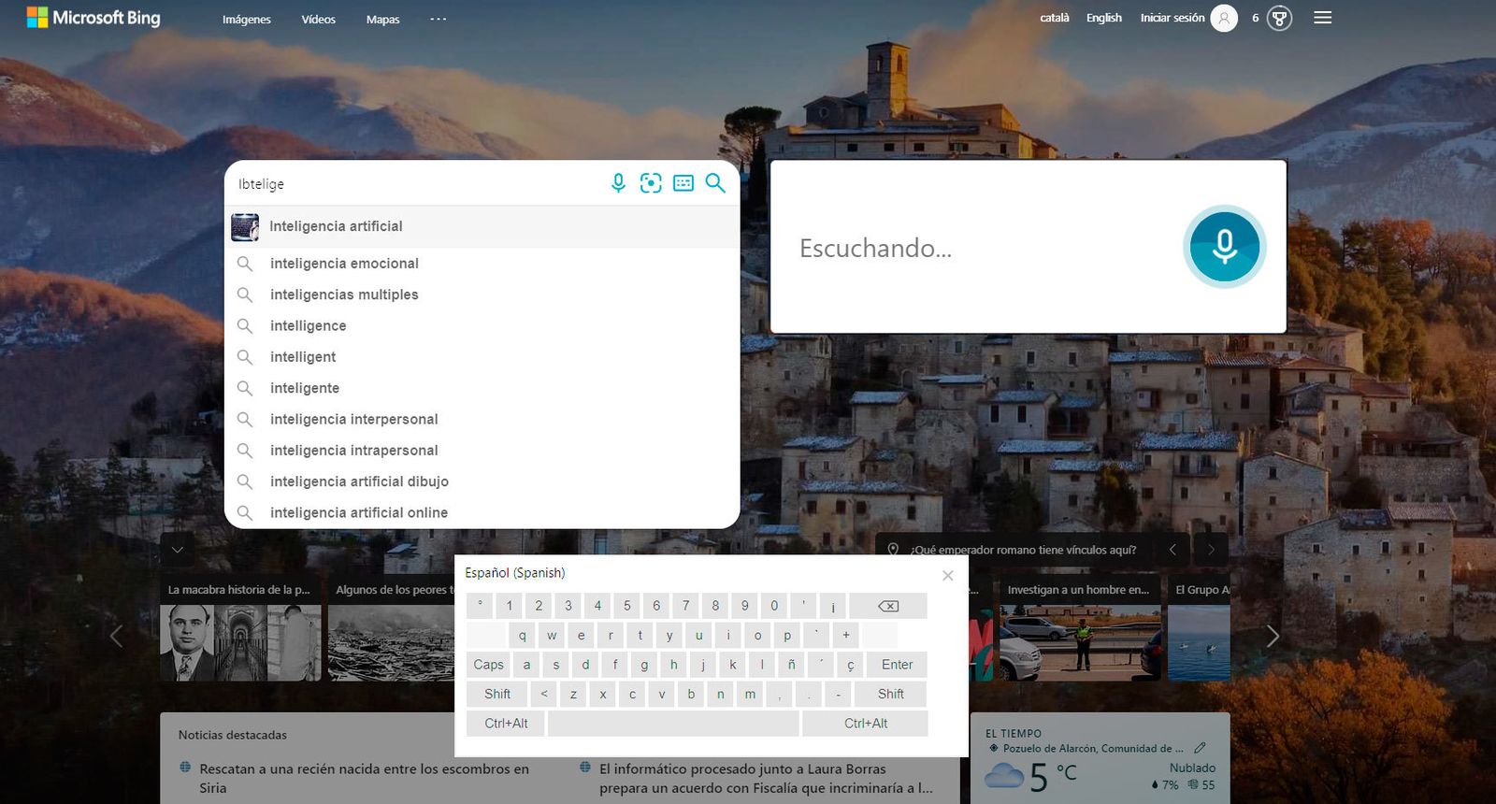Close the Spanish virtual keyboard
This screenshot has height=804, width=1496.
point(948,575)
